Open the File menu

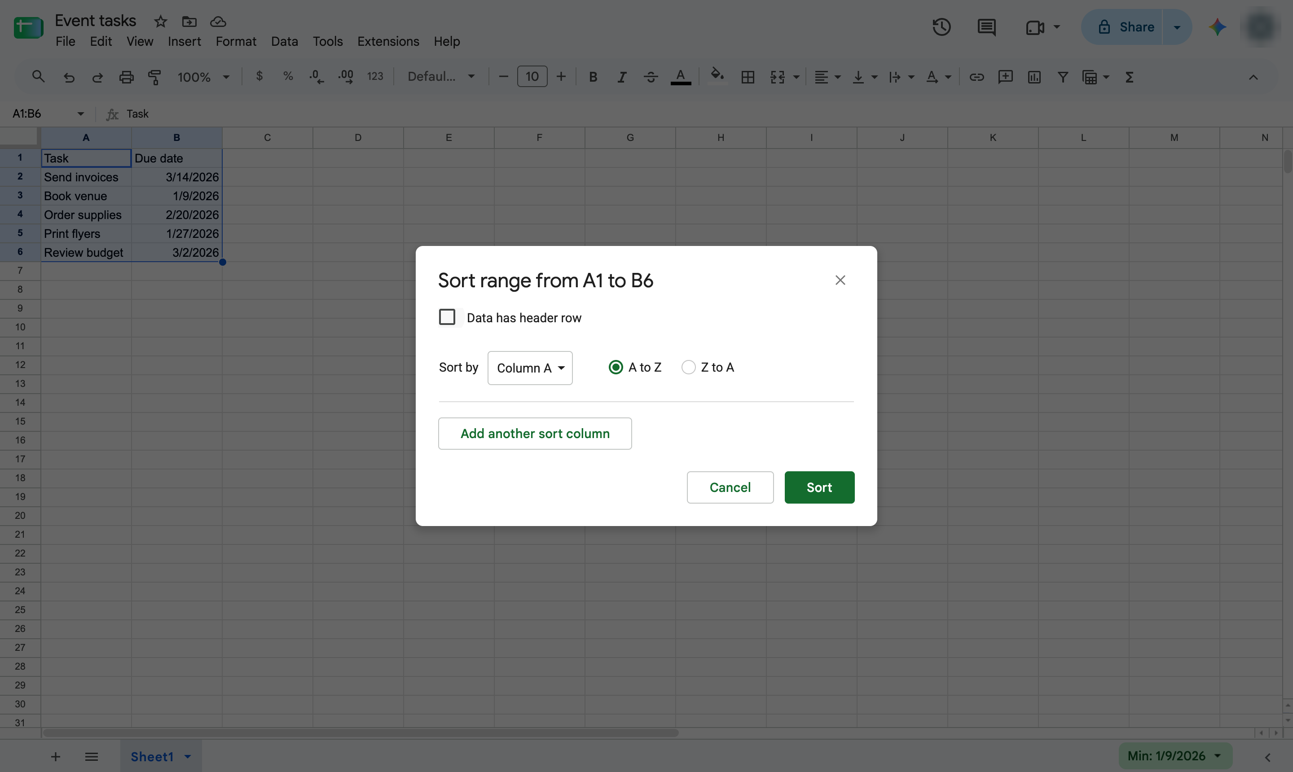tap(66, 41)
